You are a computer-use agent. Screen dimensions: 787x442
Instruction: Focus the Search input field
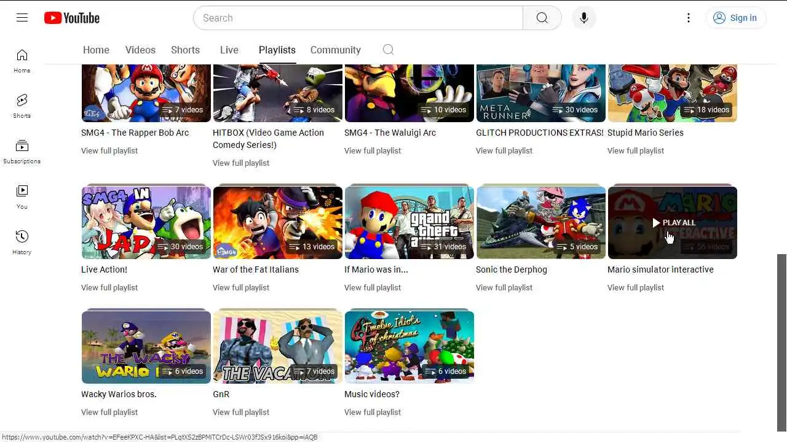pos(358,18)
